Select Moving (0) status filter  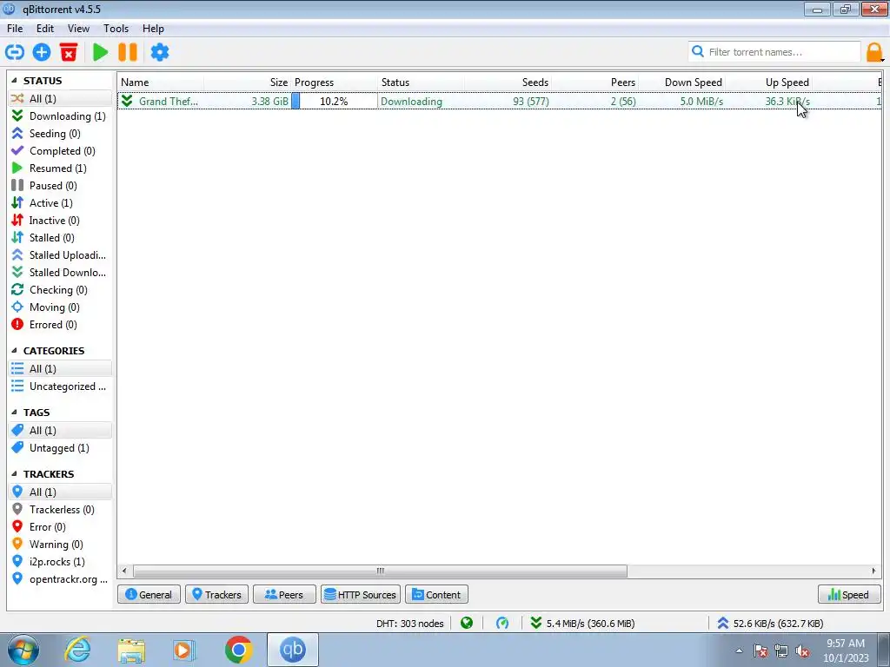click(59, 307)
